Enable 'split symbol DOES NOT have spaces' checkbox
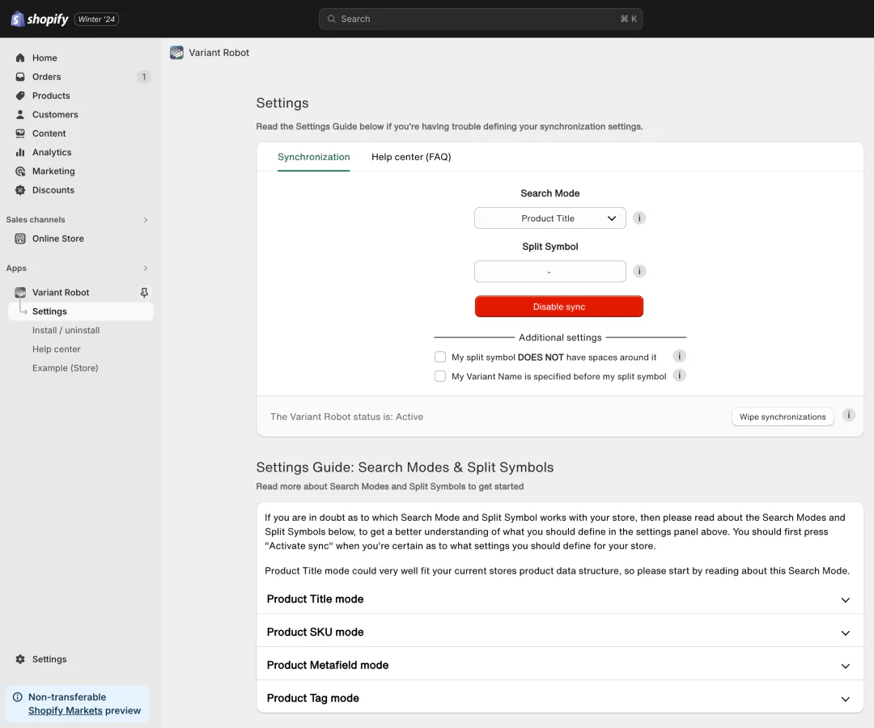Screen dimensions: 874x728 [x=440, y=357]
